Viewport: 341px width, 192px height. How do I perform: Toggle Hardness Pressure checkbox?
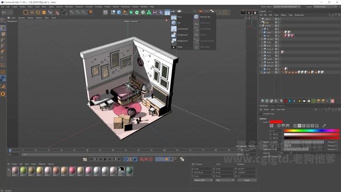point(336,149)
